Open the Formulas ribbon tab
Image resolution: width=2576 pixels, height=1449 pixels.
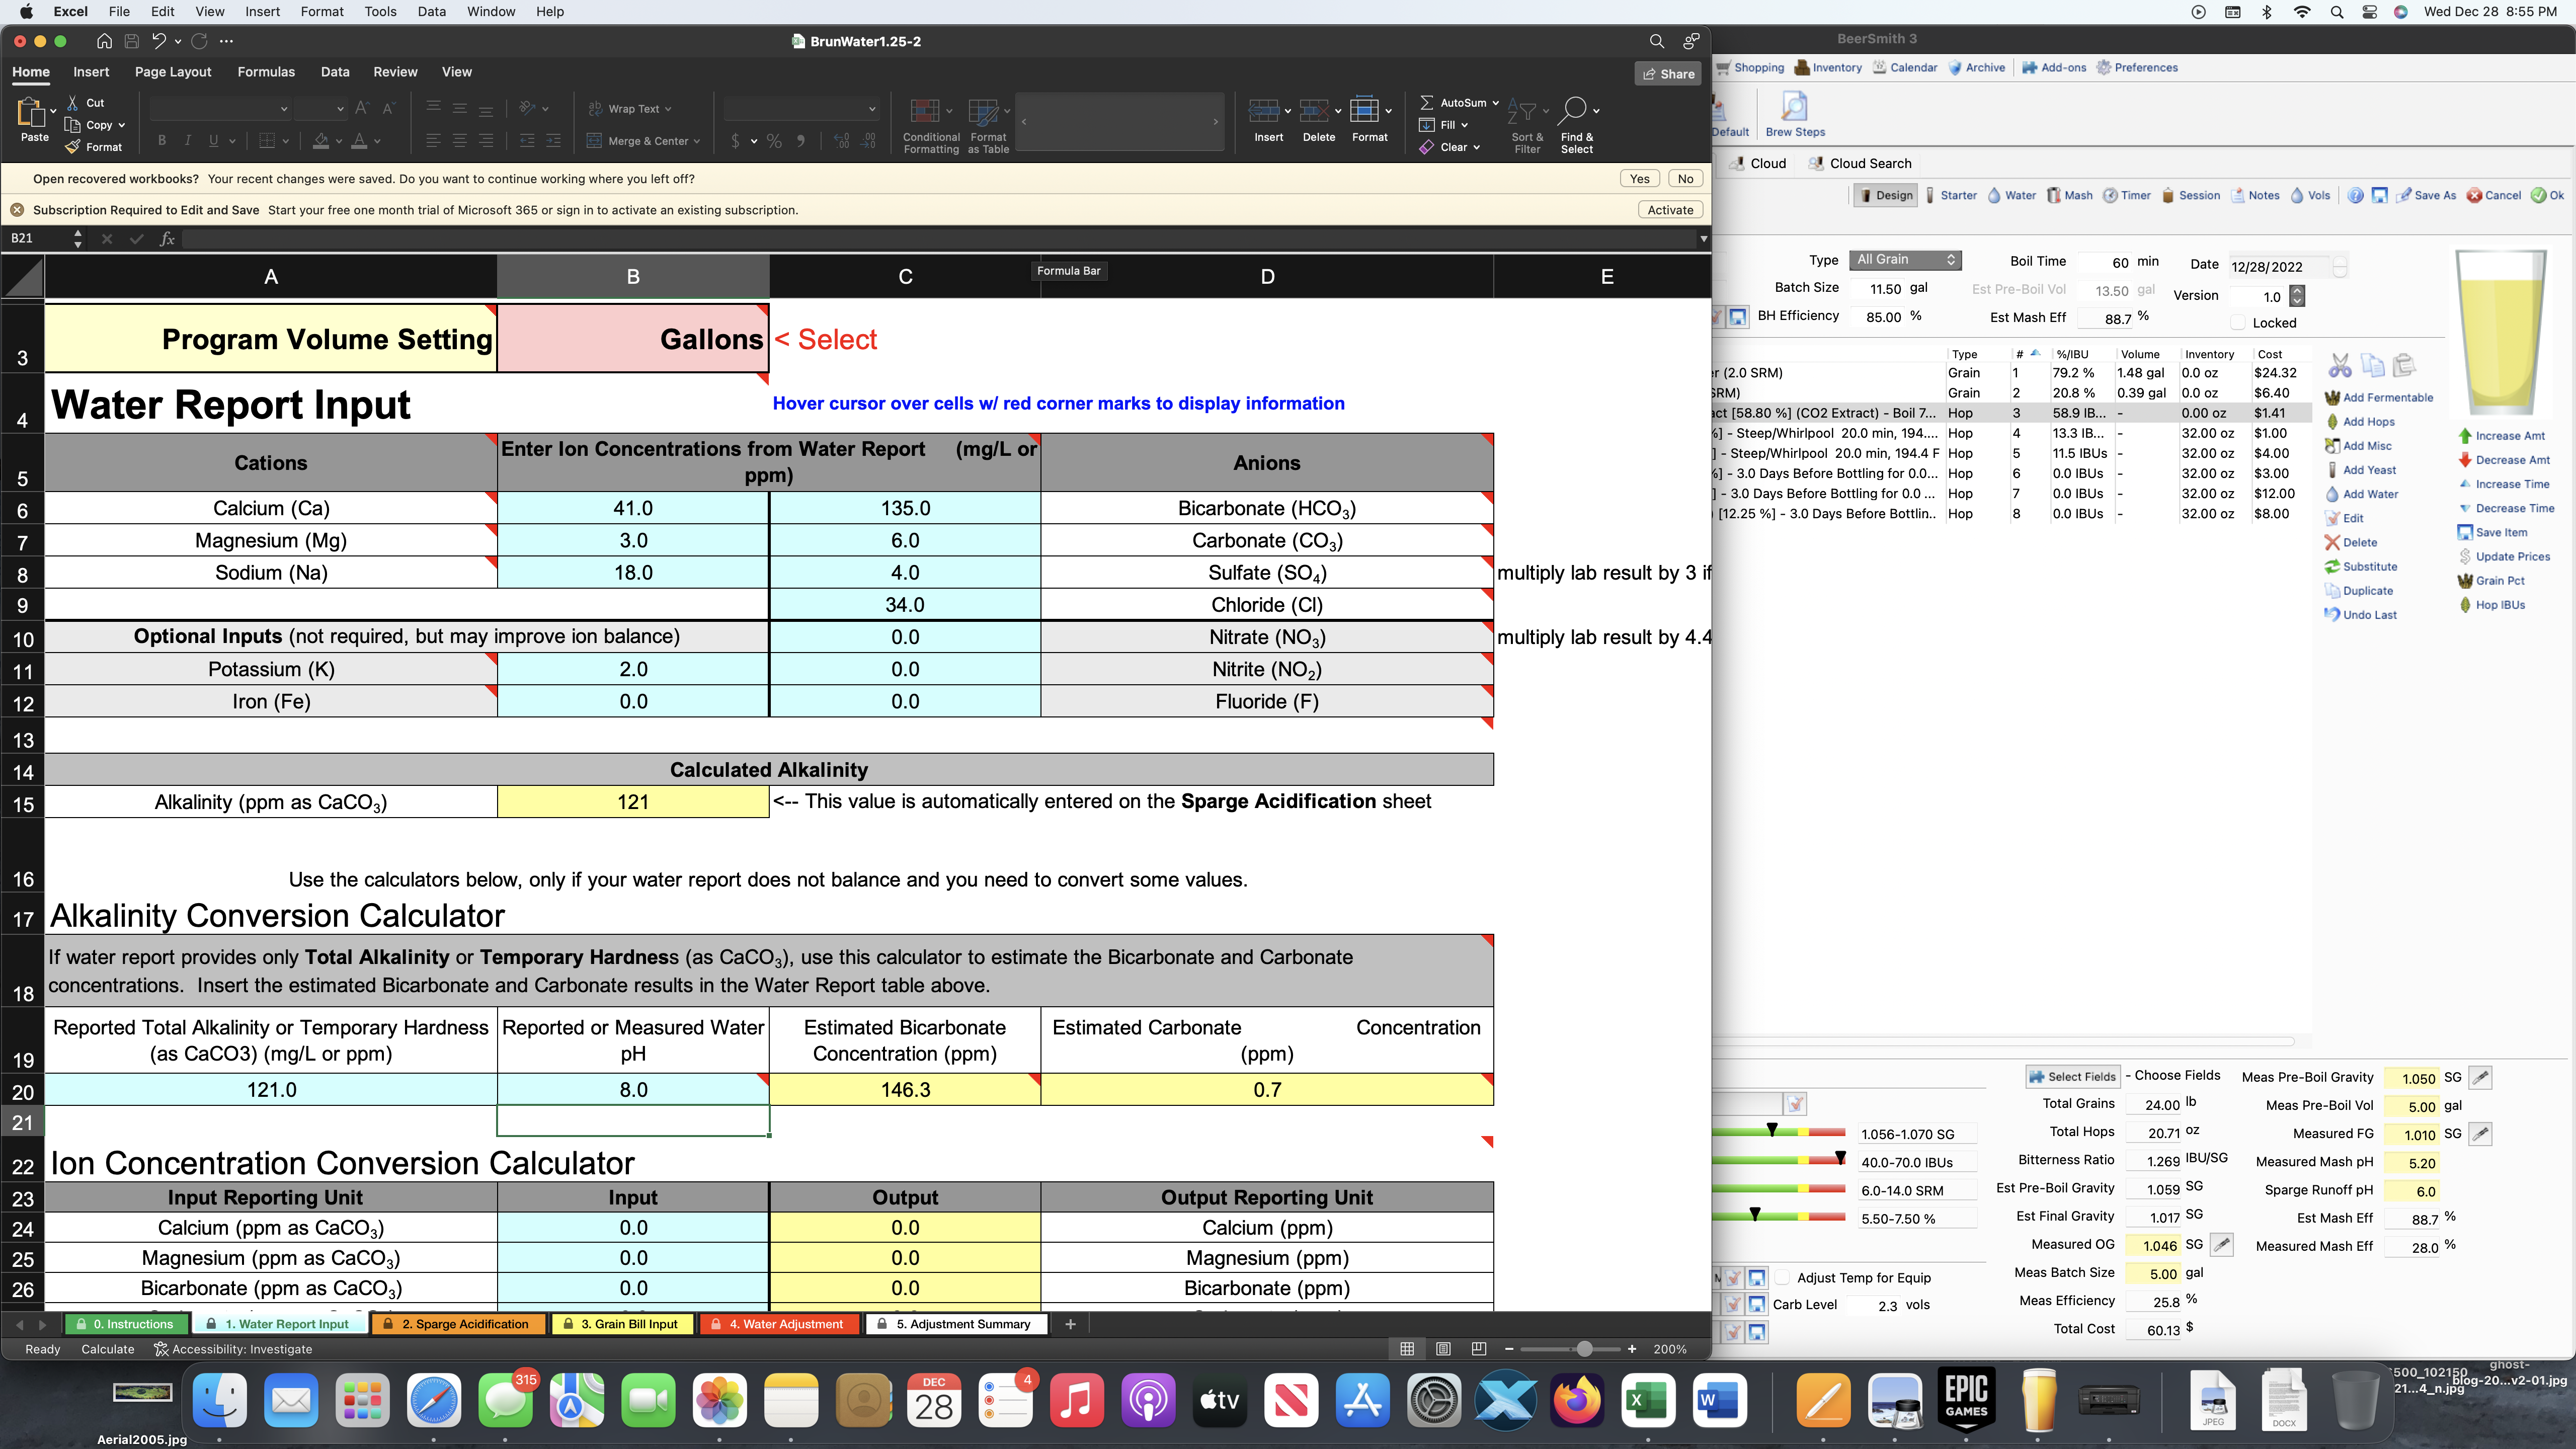coord(266,72)
